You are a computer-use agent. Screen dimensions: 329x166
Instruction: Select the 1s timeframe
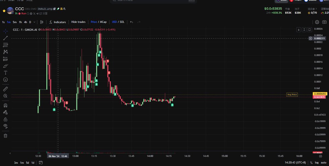[3, 22]
